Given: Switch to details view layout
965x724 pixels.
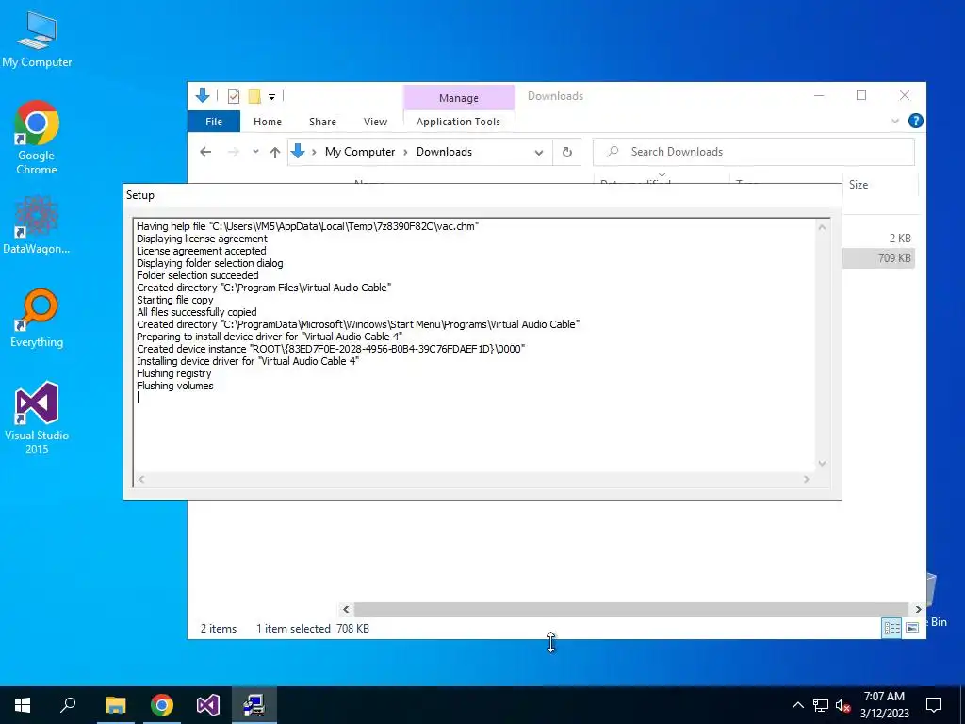Looking at the screenshot, I should pyautogui.click(x=891, y=628).
